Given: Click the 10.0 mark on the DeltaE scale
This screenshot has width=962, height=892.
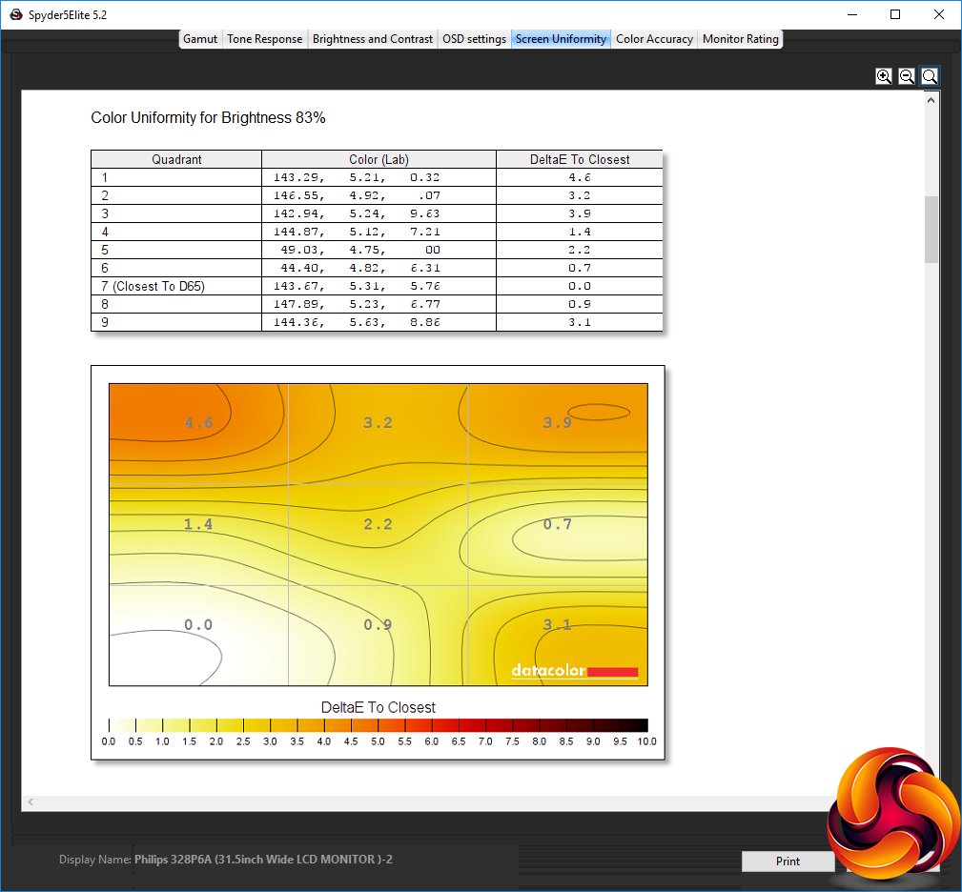Looking at the screenshot, I should click(646, 741).
